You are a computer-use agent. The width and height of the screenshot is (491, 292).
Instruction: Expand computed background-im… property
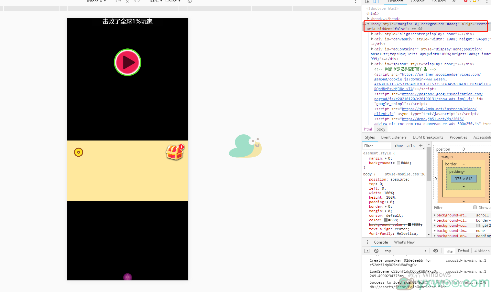(x=435, y=231)
